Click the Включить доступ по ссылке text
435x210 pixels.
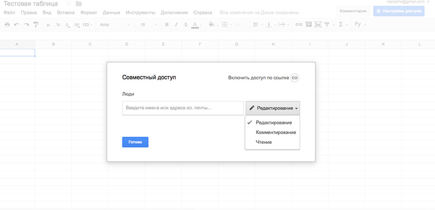pos(259,78)
